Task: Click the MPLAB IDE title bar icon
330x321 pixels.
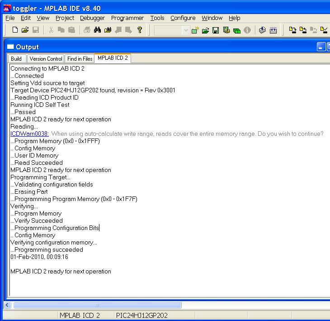Action: [7, 8]
